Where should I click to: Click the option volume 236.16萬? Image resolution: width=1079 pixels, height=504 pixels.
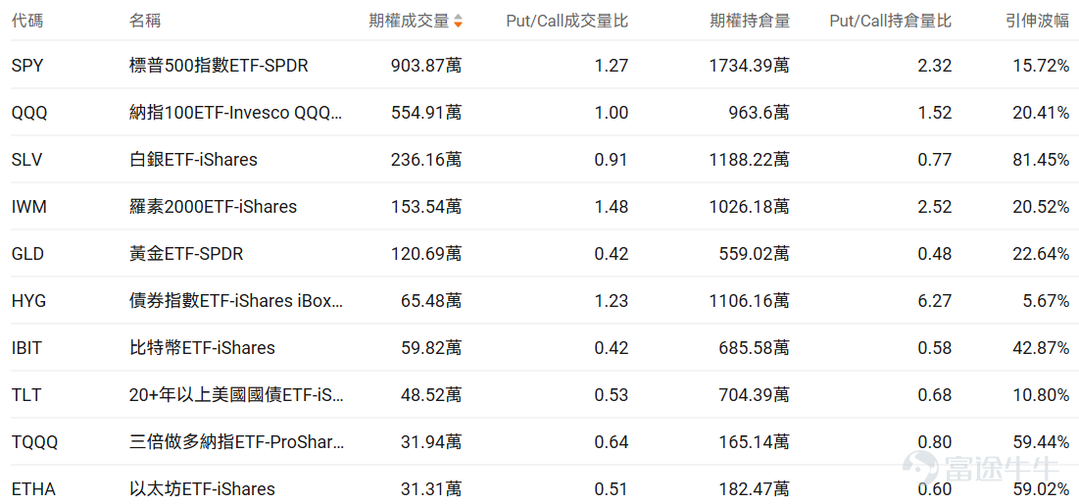pos(426,160)
